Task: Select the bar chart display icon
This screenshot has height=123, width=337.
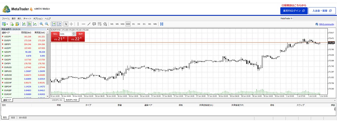Action: pyautogui.click(x=24, y=24)
